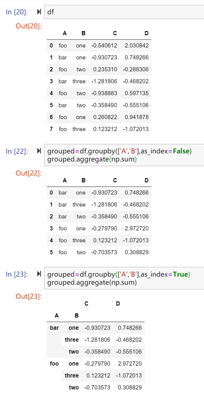The image size is (204, 396).
Task: Click column header C in Out[20] table
Action: point(115,33)
